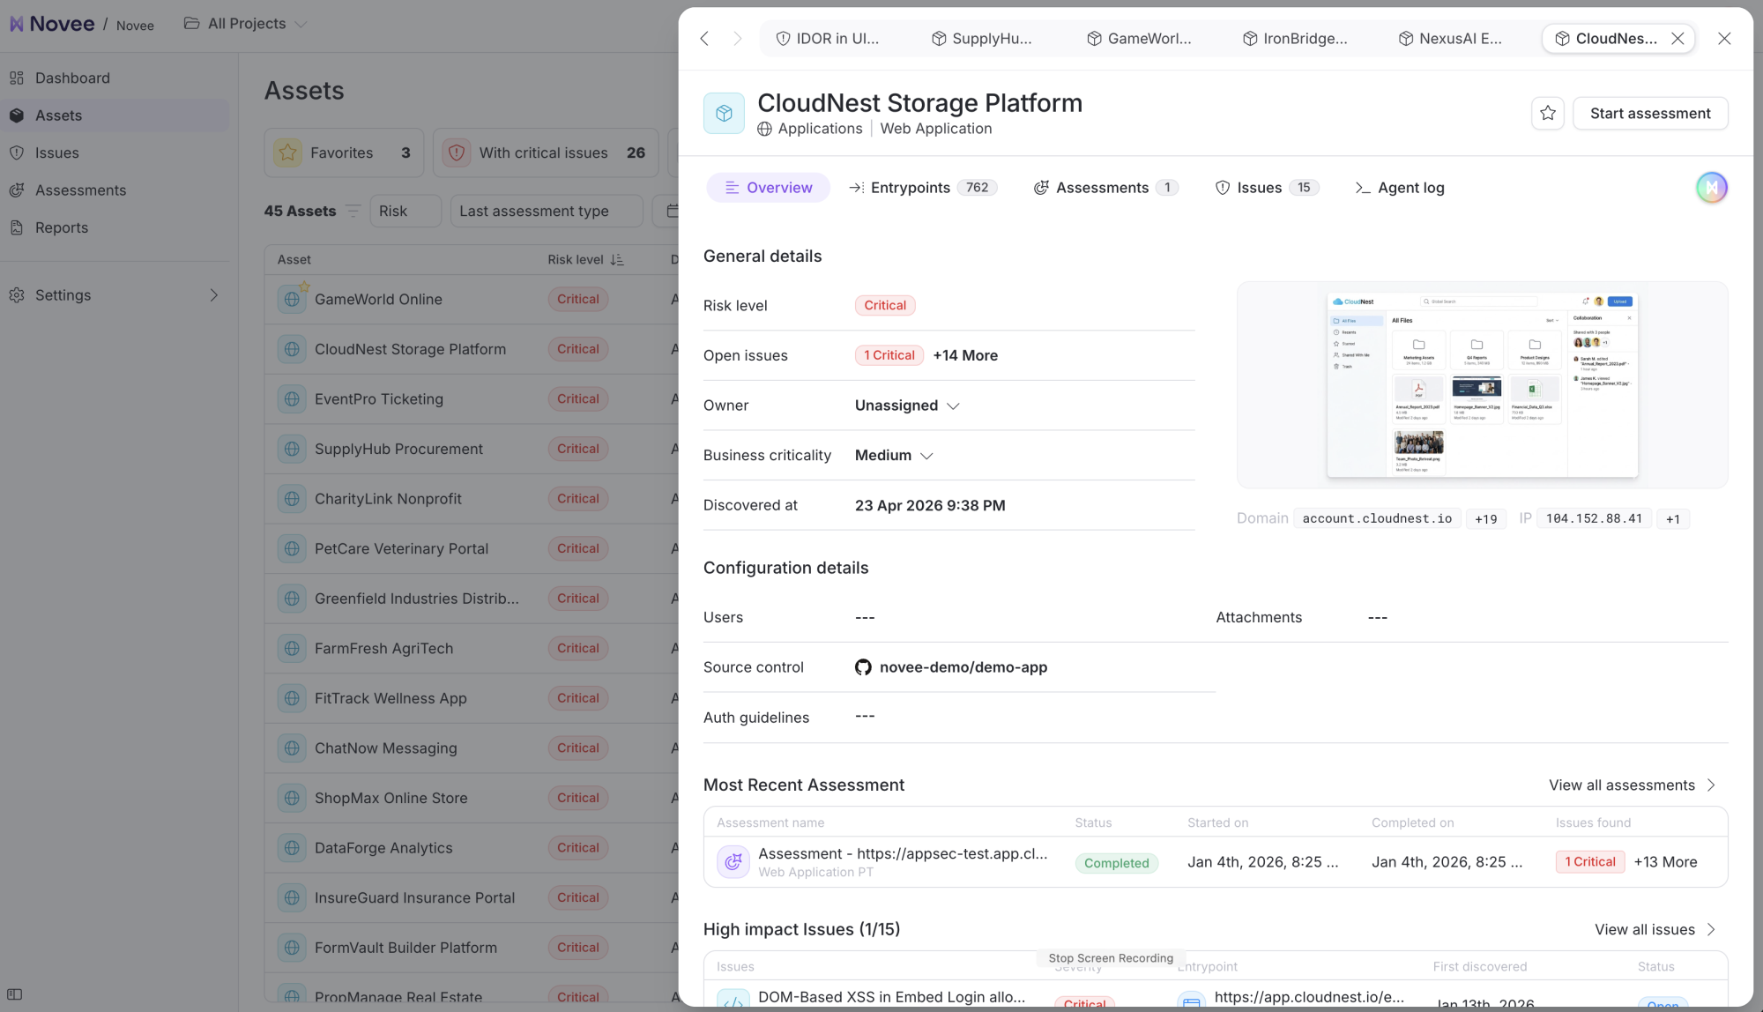The height and width of the screenshot is (1012, 1763).
Task: Favorite CloudNest asset with the star icon
Action: click(1547, 113)
